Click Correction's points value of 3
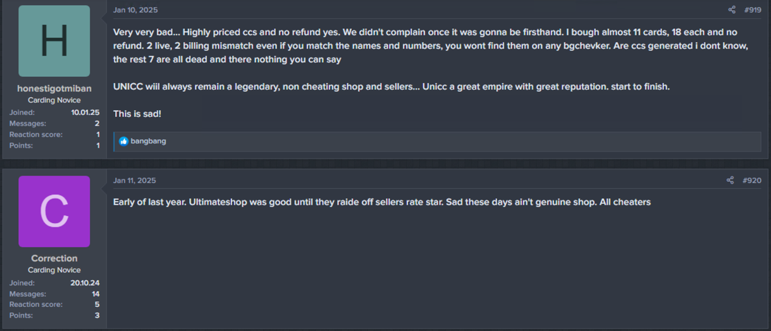This screenshot has height=331, width=771. pos(96,315)
